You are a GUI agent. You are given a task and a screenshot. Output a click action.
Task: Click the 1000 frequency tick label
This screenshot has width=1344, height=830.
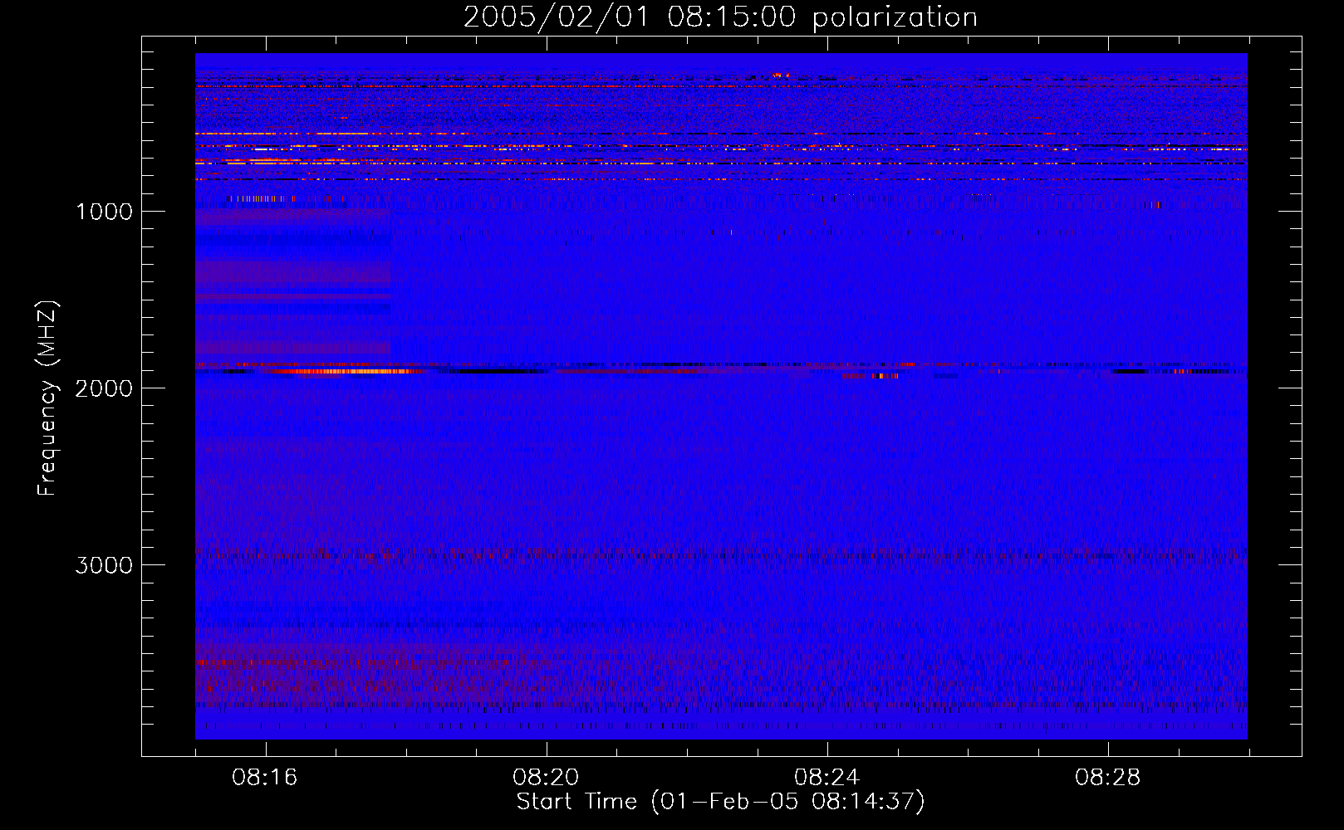click(104, 212)
